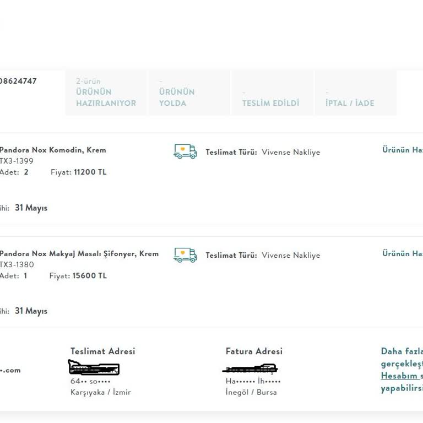Screen dimensions: 423x423
Task: Click the Ürünün Hazırlanıyor status for Şifonyer row
Action: (403, 253)
